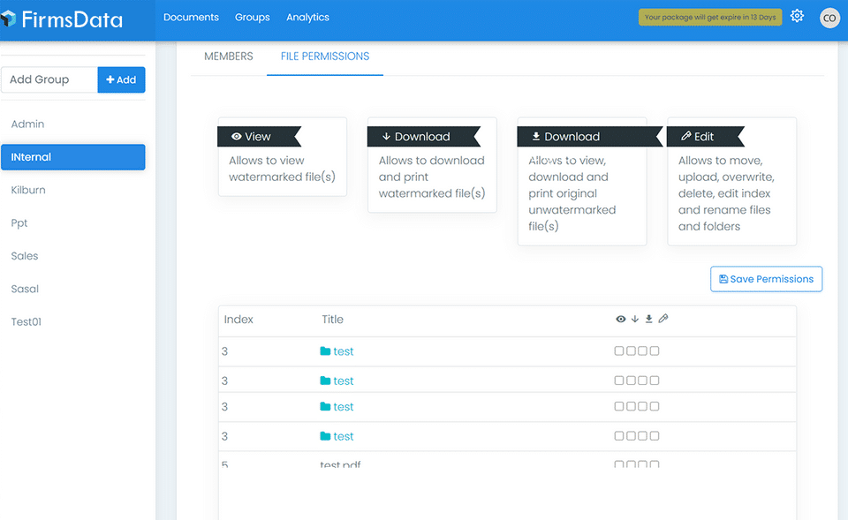Save the permissions
Screen dimensions: 848x520
coord(767,279)
